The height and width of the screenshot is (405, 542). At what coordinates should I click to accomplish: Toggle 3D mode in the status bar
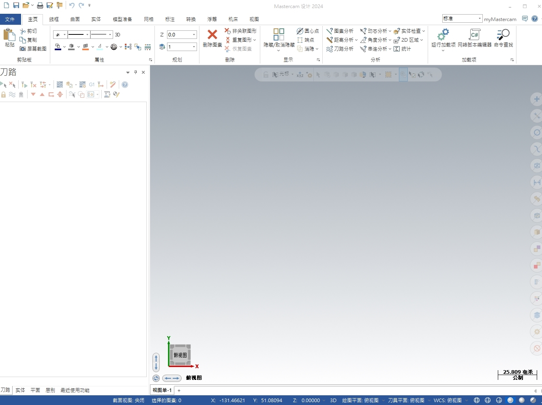point(333,400)
